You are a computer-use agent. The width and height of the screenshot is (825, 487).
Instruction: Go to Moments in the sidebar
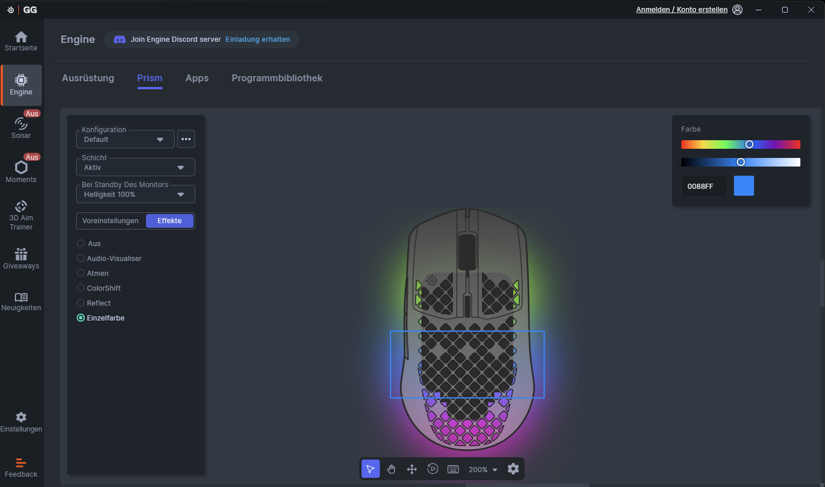(21, 172)
